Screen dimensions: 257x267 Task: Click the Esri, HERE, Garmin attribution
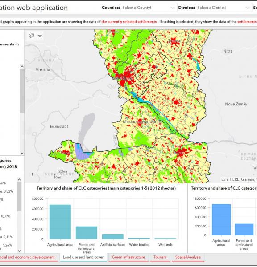click(x=239, y=179)
